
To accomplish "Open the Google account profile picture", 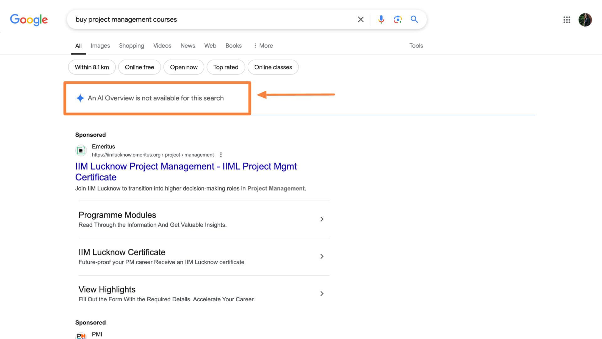I will 585,20.
